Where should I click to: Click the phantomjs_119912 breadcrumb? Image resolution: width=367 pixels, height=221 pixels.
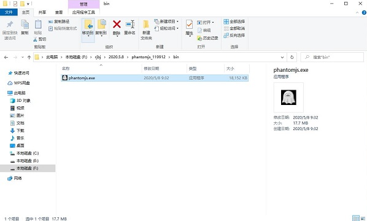tap(149, 57)
